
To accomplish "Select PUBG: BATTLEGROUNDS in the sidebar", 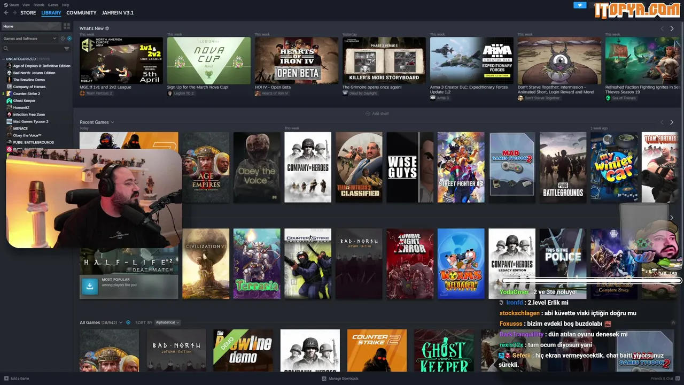I will (x=32, y=142).
